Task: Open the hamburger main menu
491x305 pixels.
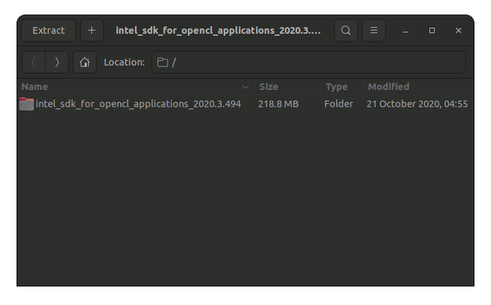Action: point(374,30)
